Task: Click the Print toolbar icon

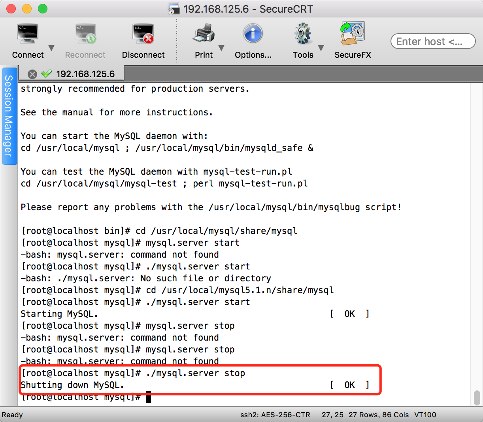Action: [x=204, y=34]
